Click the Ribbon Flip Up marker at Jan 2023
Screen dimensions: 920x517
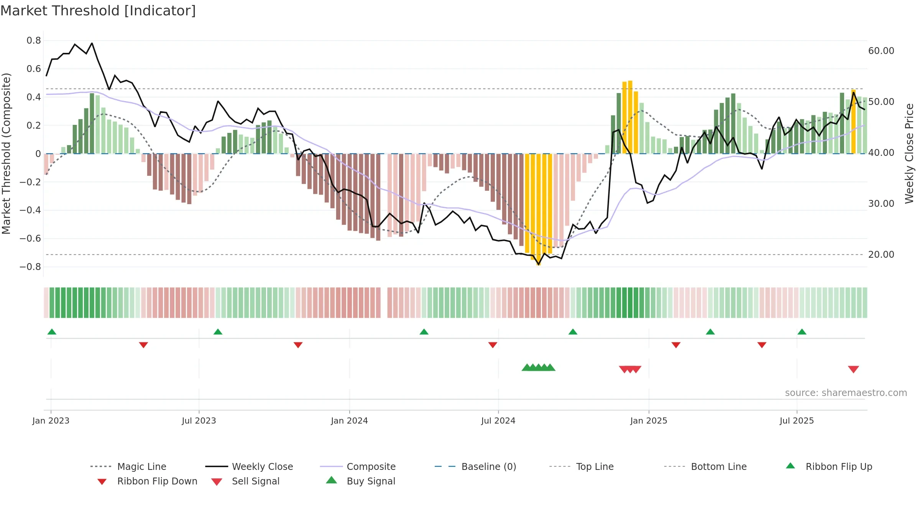click(x=52, y=332)
